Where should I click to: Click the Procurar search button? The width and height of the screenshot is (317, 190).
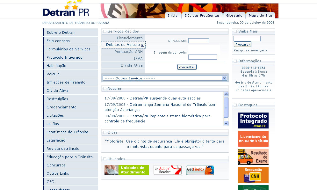pos(242,45)
